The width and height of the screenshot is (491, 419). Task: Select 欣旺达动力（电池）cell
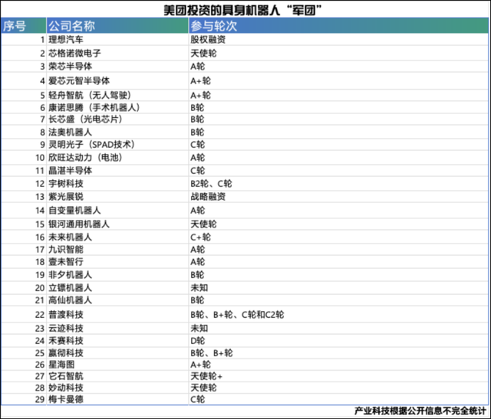pos(117,157)
